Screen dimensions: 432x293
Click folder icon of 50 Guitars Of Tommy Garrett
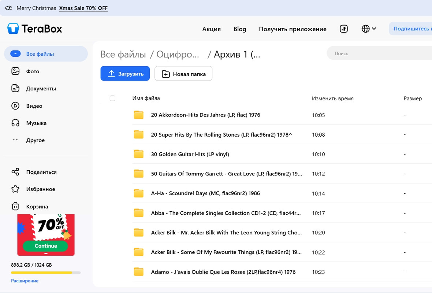click(139, 174)
